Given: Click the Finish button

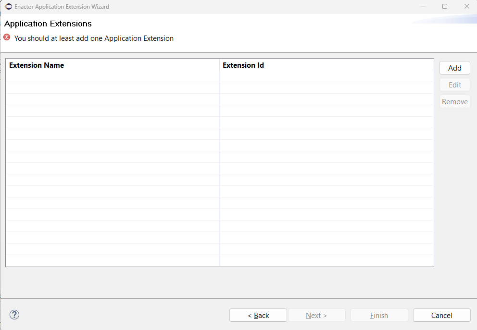Looking at the screenshot, I should tap(379, 315).
